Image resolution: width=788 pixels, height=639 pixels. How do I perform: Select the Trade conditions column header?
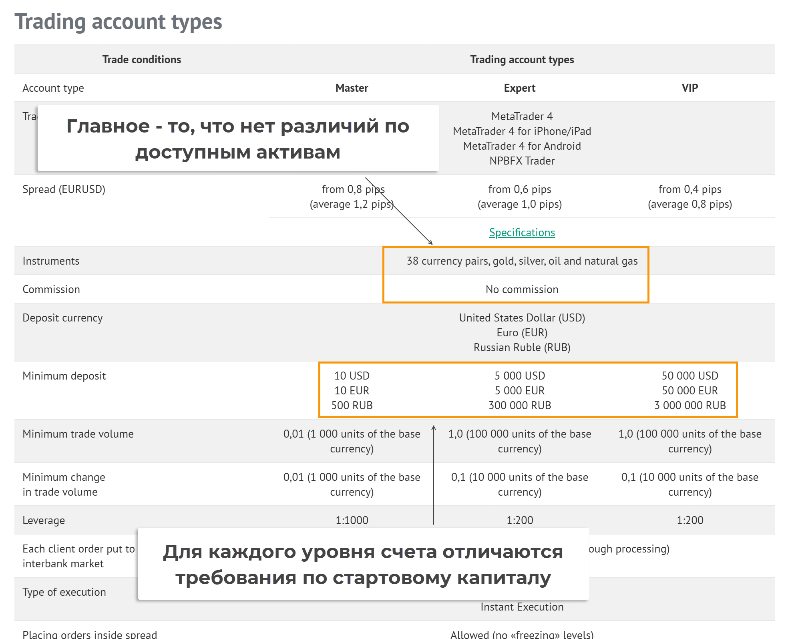click(141, 60)
